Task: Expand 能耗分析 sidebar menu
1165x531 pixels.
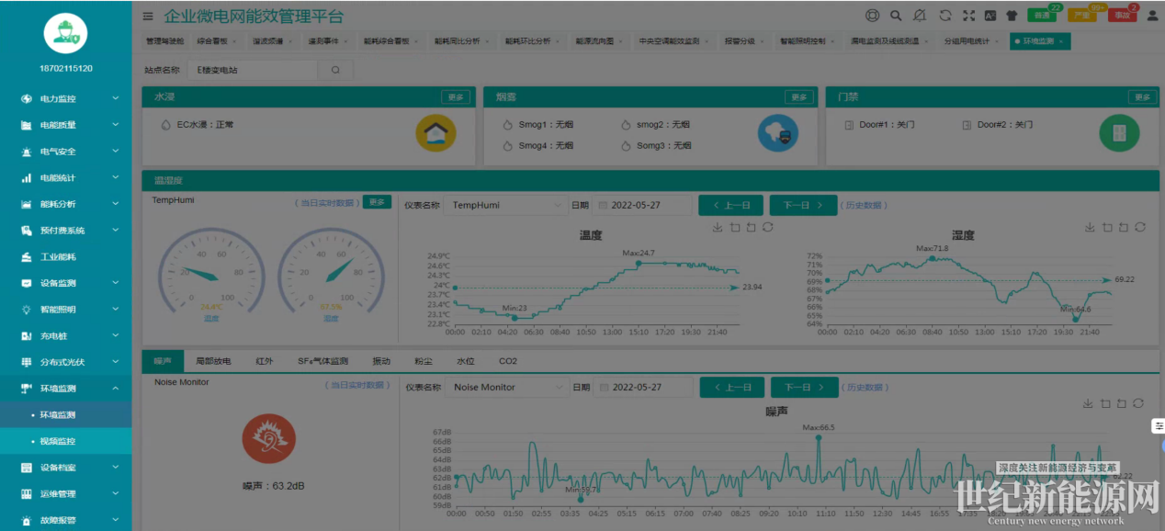Action: pos(66,204)
